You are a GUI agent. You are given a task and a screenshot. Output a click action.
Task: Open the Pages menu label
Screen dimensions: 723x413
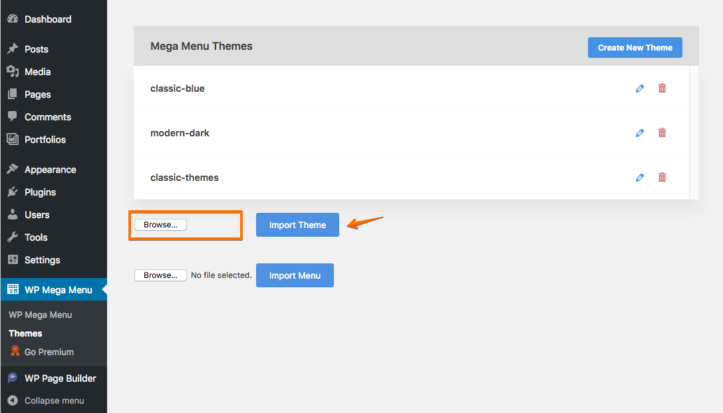tap(38, 94)
